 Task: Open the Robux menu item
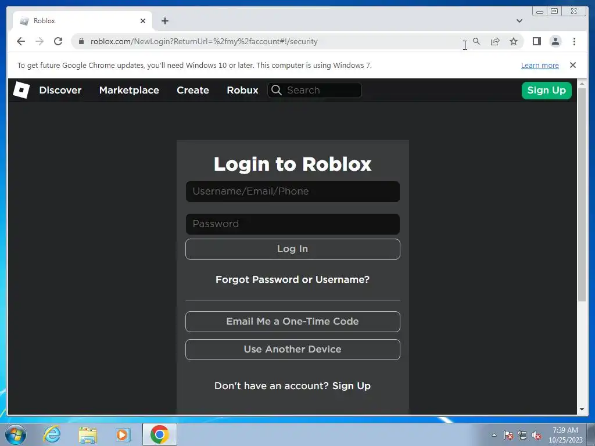click(242, 90)
